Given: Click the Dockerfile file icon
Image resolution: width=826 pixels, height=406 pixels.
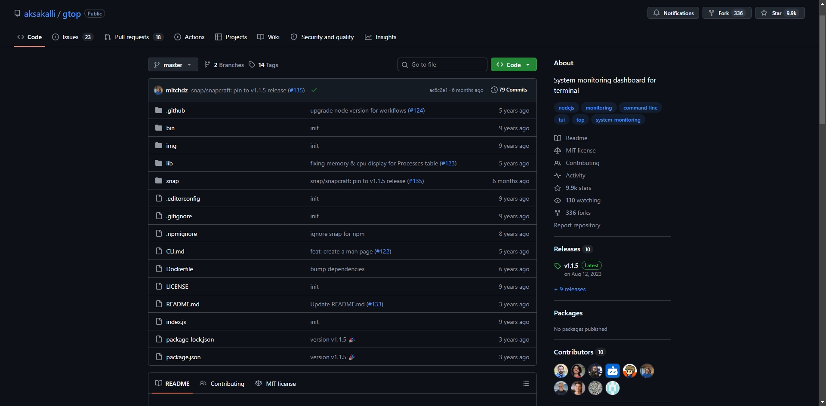Looking at the screenshot, I should pyautogui.click(x=159, y=269).
